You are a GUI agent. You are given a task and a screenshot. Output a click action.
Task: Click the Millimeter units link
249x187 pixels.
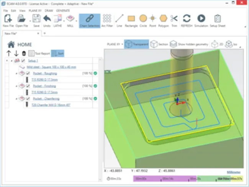click(234, 172)
